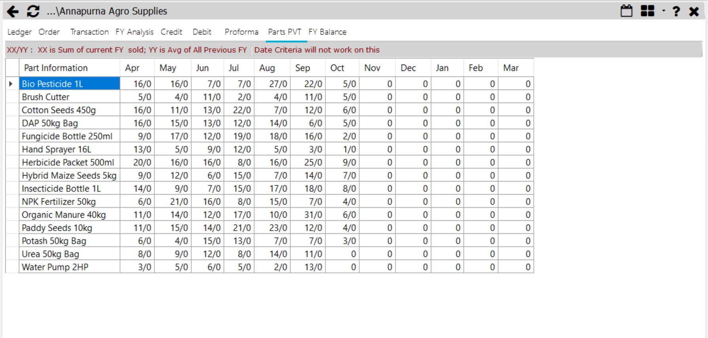Image resolution: width=708 pixels, height=338 pixels.
Task: Open the calendar date icon
Action: tap(626, 11)
